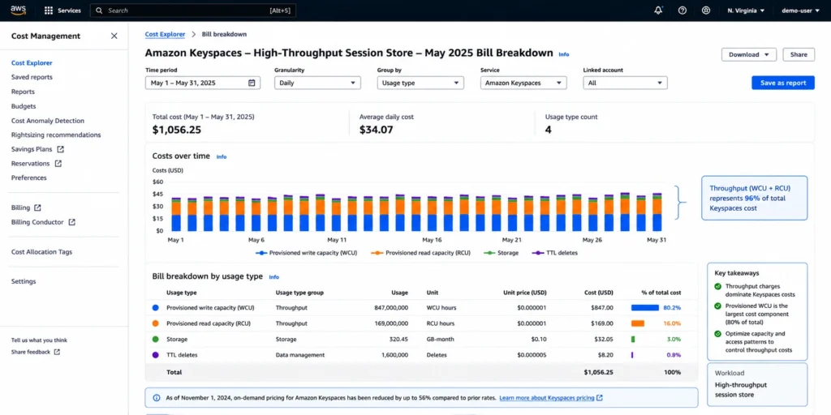The image size is (831, 415).
Task: Click external icon after Keyspaces pricing link
Action: point(600,397)
